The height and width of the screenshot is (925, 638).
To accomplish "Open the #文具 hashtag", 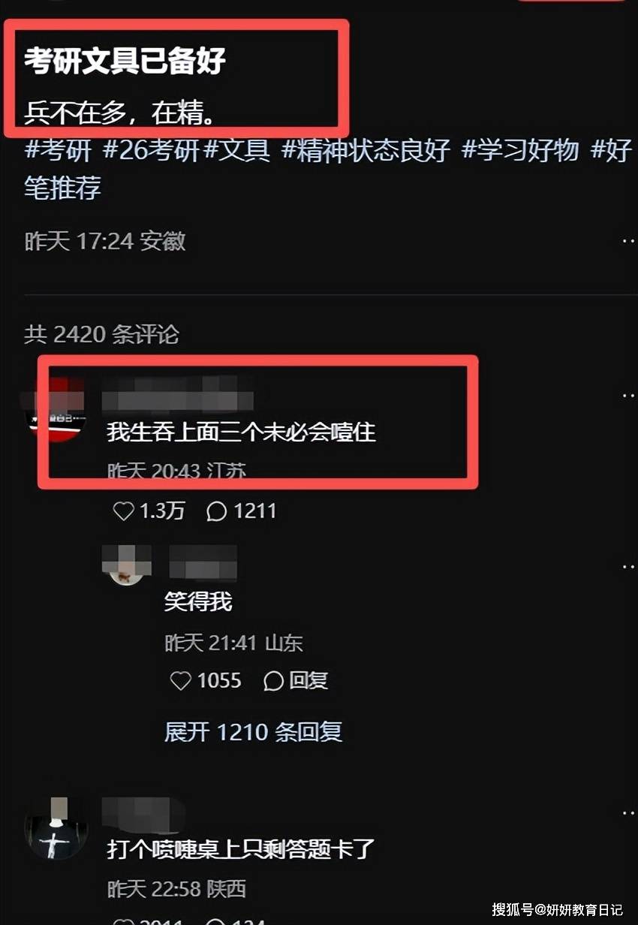I will click(237, 150).
